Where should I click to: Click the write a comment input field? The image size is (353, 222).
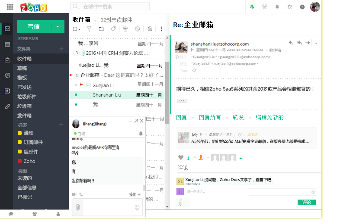click(x=251, y=192)
